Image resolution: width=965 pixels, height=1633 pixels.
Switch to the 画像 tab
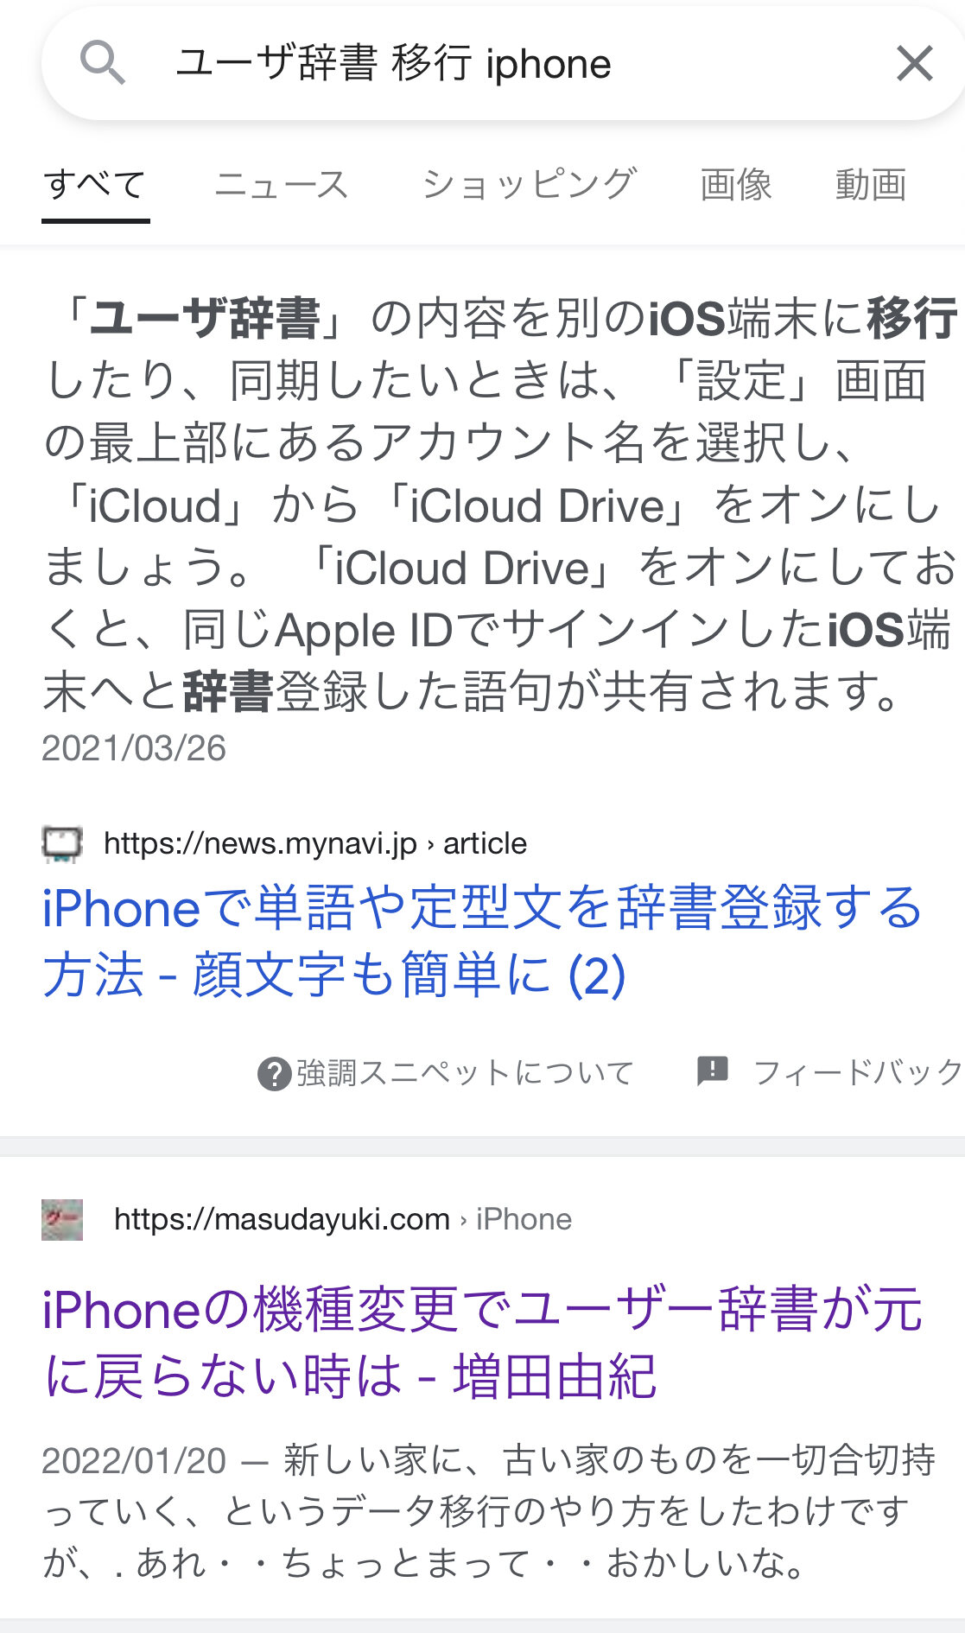point(736,184)
